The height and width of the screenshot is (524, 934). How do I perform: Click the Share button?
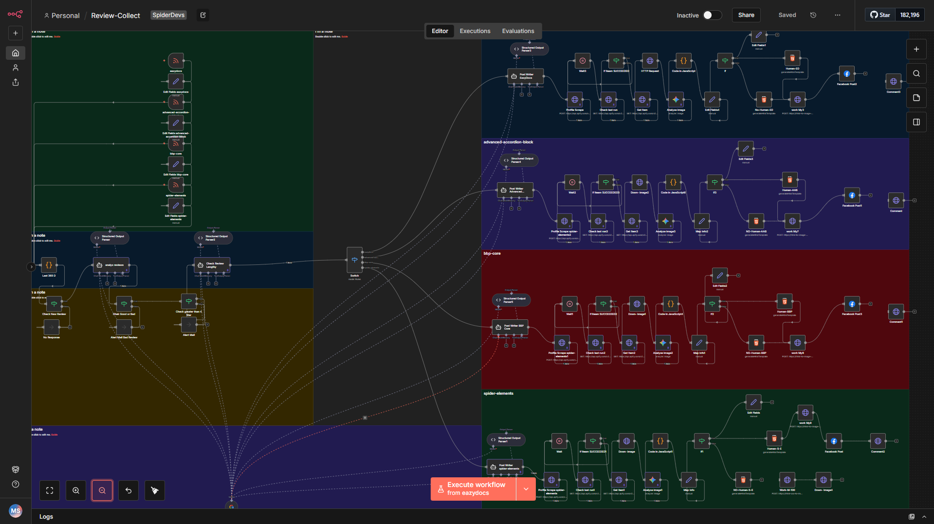746,15
